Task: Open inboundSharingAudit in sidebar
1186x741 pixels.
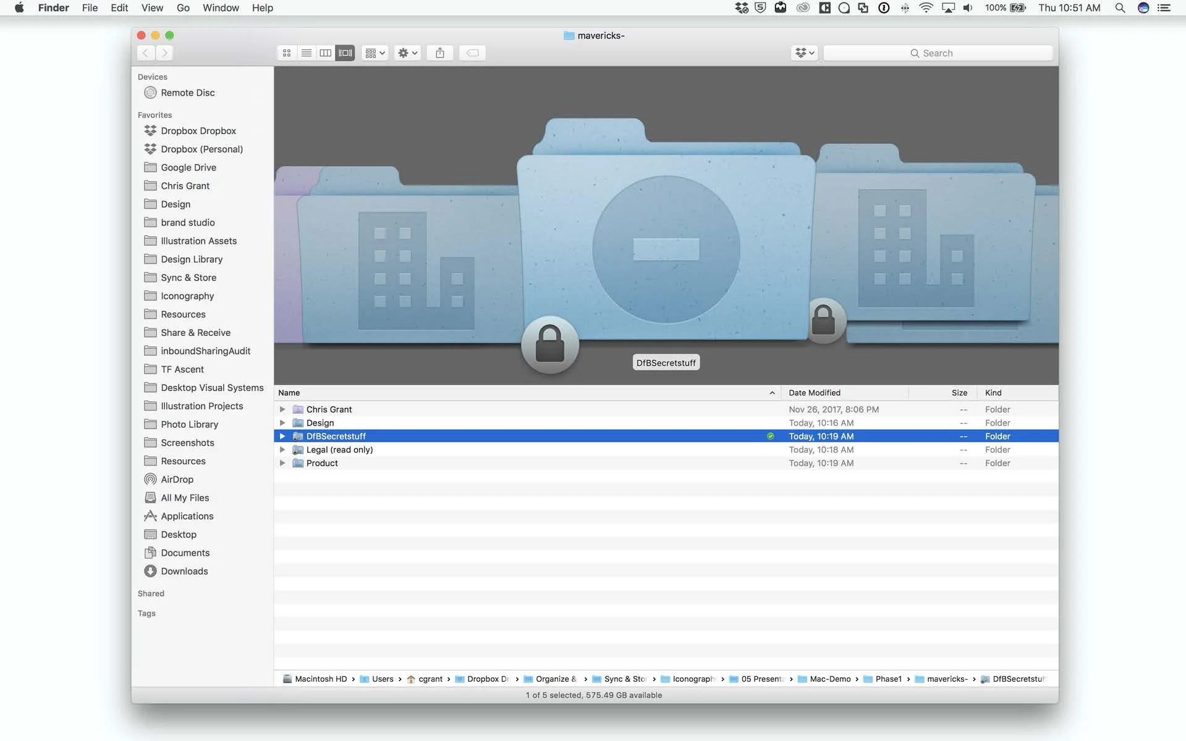Action: [x=205, y=351]
